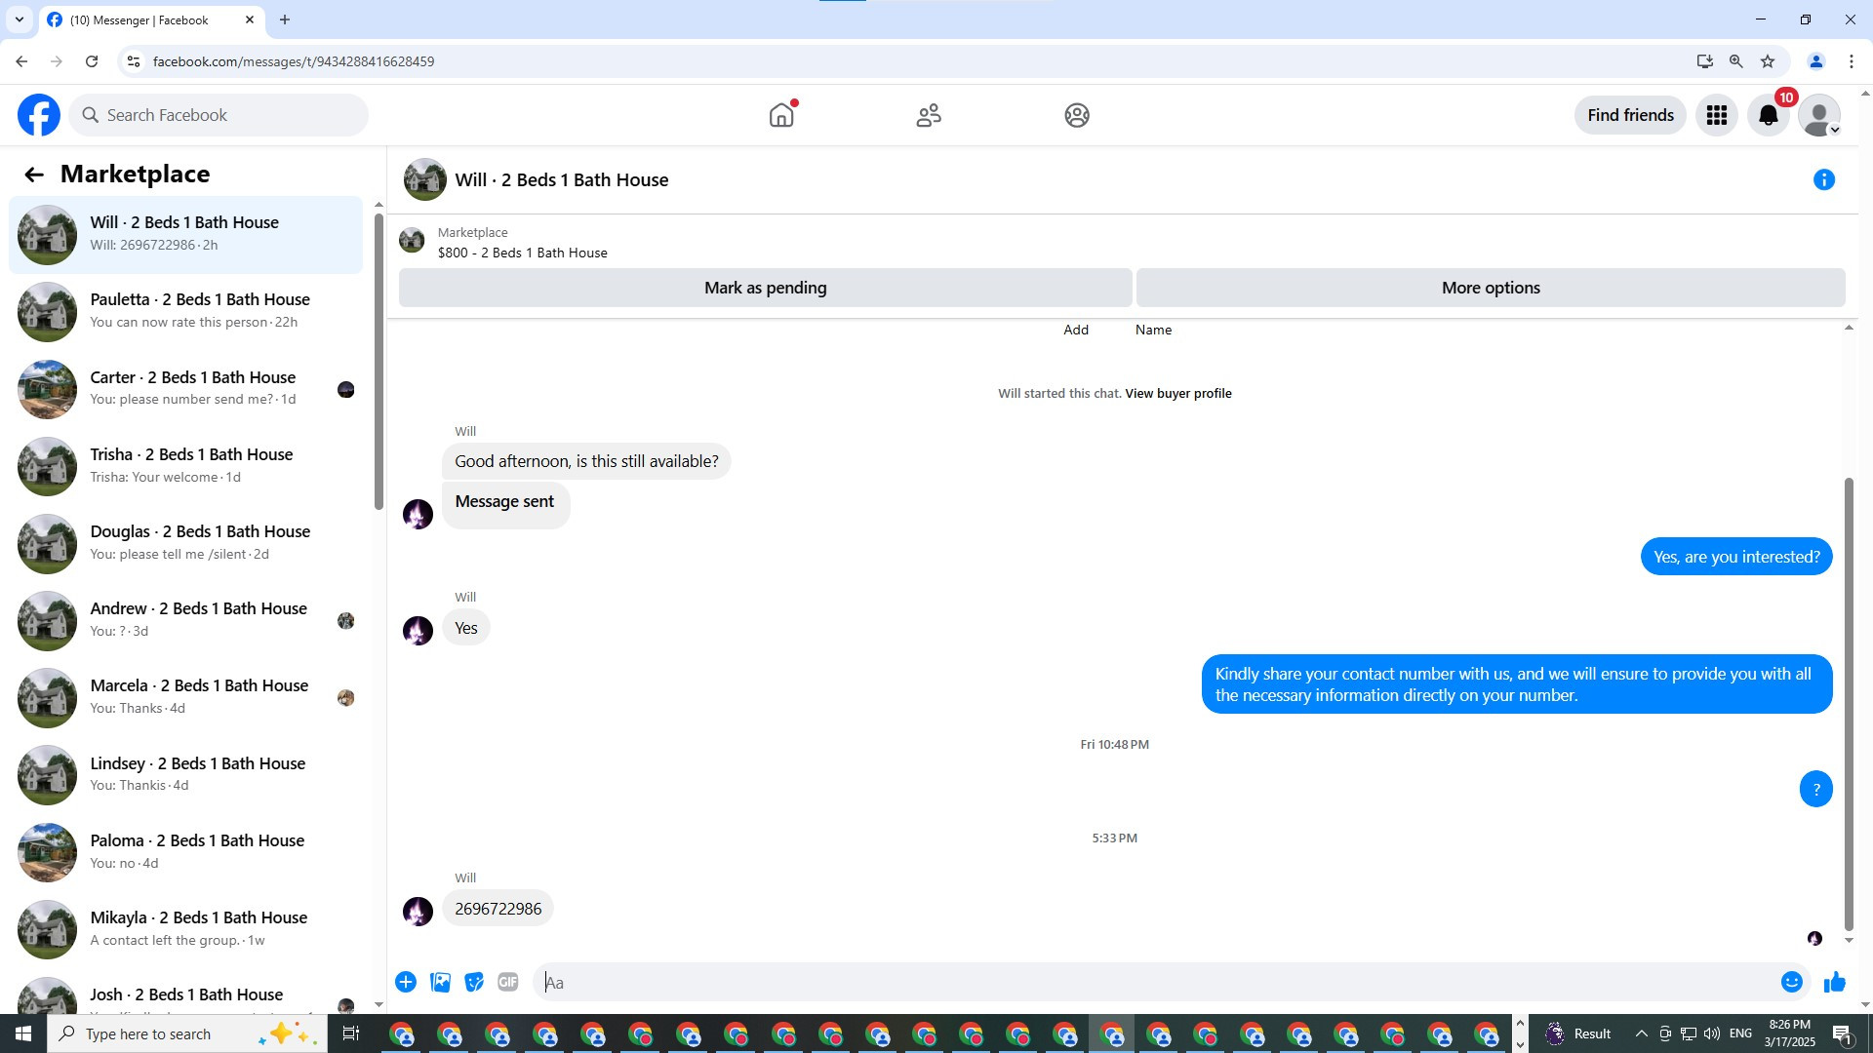Click the phone number message 2696722986
1873x1053 pixels.
pos(498,909)
